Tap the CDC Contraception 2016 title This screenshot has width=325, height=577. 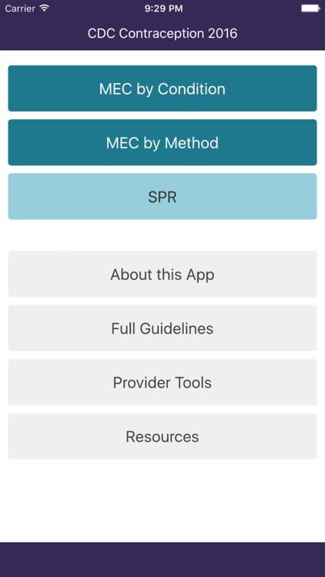click(162, 34)
